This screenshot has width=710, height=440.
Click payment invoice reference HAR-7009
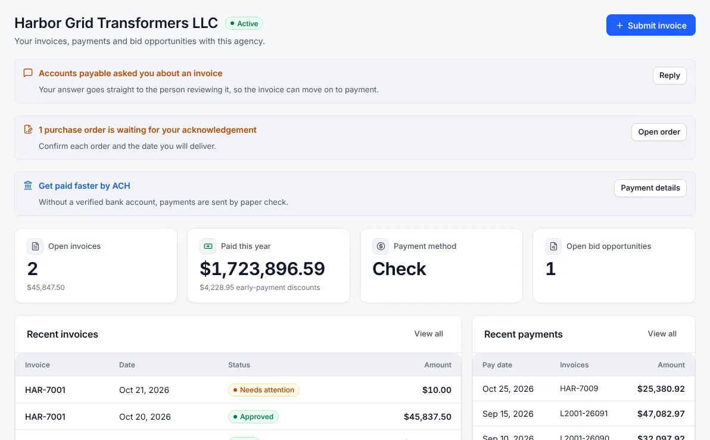pos(579,388)
